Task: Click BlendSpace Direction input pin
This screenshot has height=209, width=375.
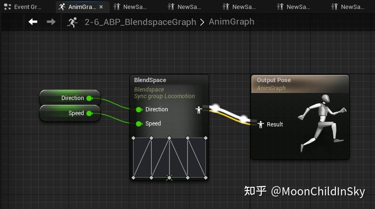Action: point(139,109)
